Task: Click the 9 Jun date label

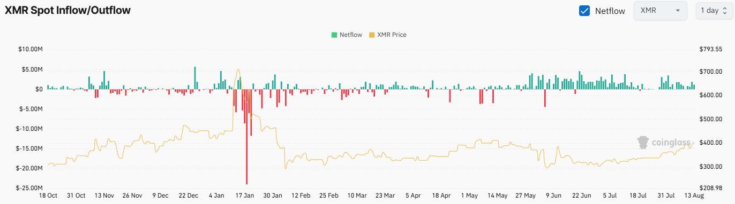Action: coord(553,196)
